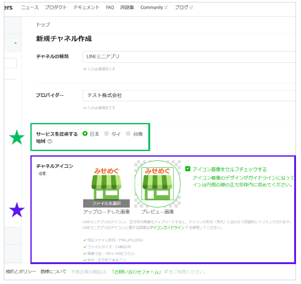Click the 対応ファイル形式 requirement line
Viewport: 301px width, 284px height.
113,240
